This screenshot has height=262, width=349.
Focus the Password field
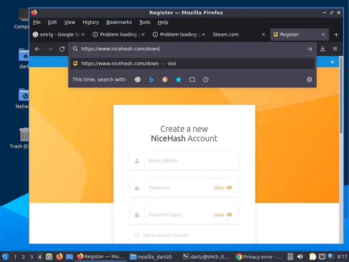[184, 188]
